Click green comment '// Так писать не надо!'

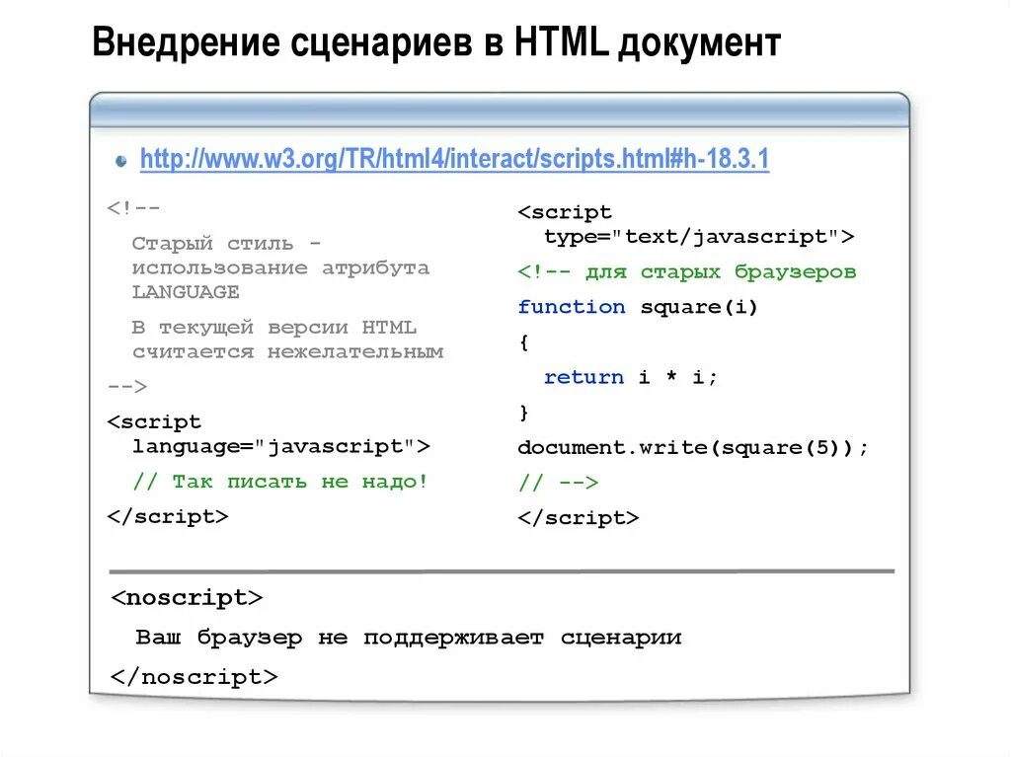pyautogui.click(x=279, y=482)
